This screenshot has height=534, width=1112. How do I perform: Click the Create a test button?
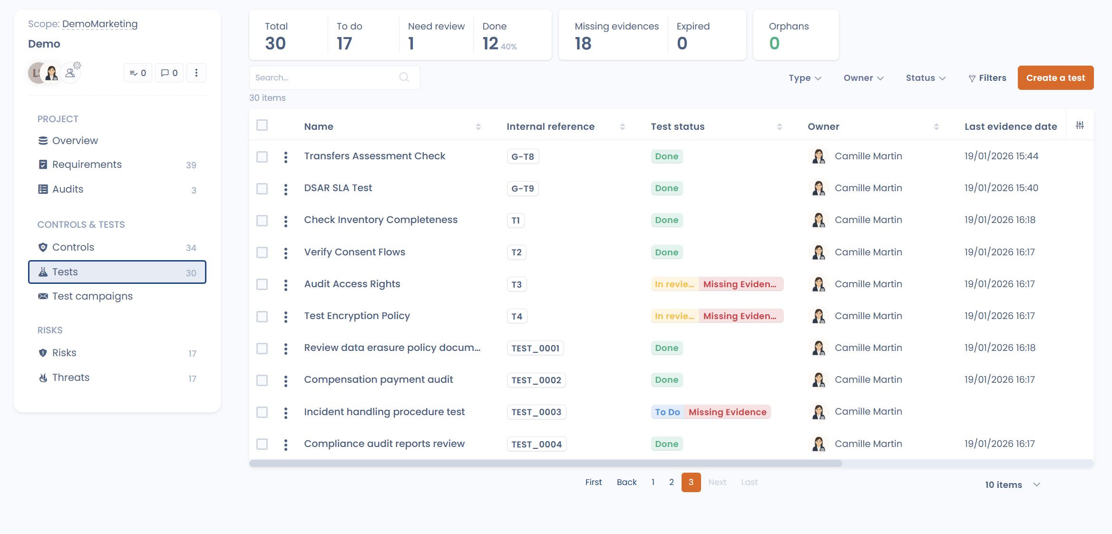(1055, 78)
